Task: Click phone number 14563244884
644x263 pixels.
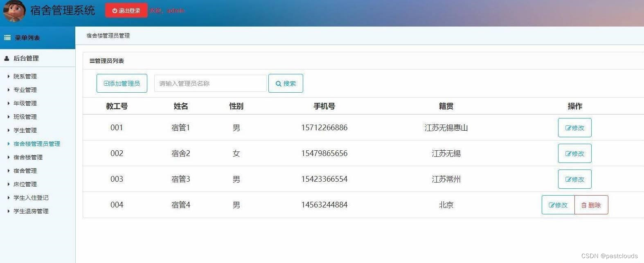Action: 324,205
